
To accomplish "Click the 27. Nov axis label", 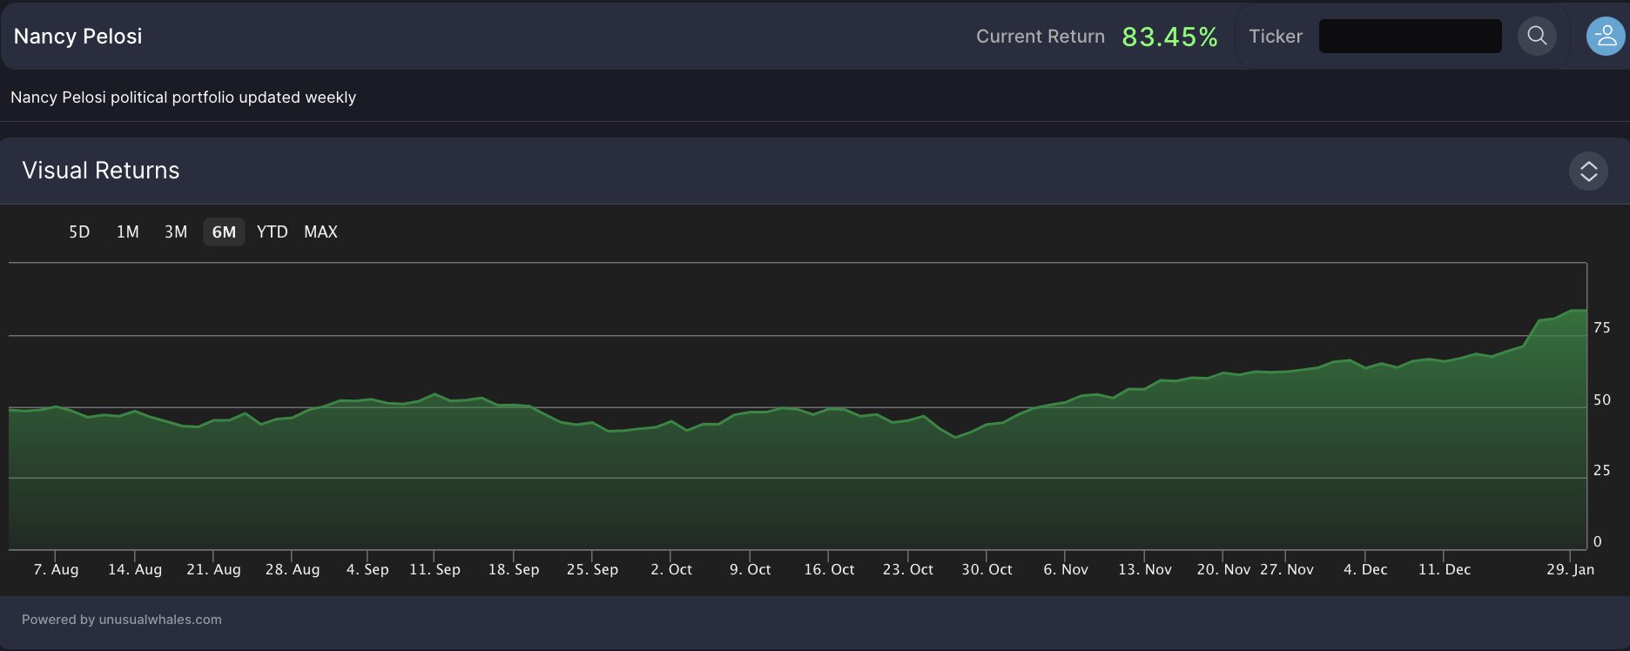I will tap(1287, 569).
